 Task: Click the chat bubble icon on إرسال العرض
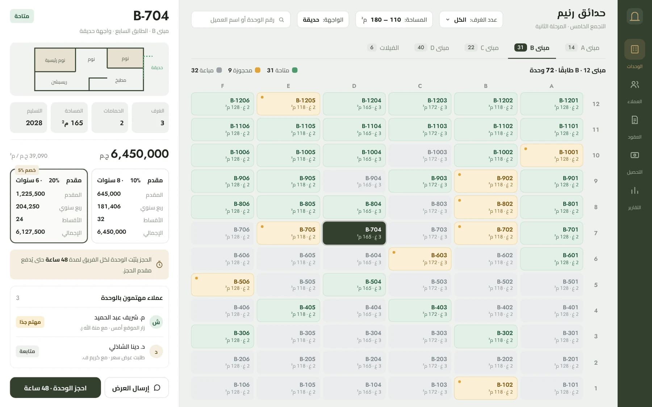pyautogui.click(x=157, y=388)
